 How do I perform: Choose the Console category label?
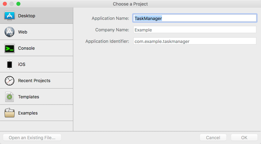click(26, 48)
